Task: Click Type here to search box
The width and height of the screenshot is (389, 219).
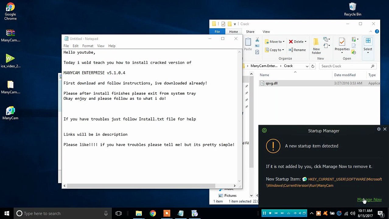Action: point(62,213)
